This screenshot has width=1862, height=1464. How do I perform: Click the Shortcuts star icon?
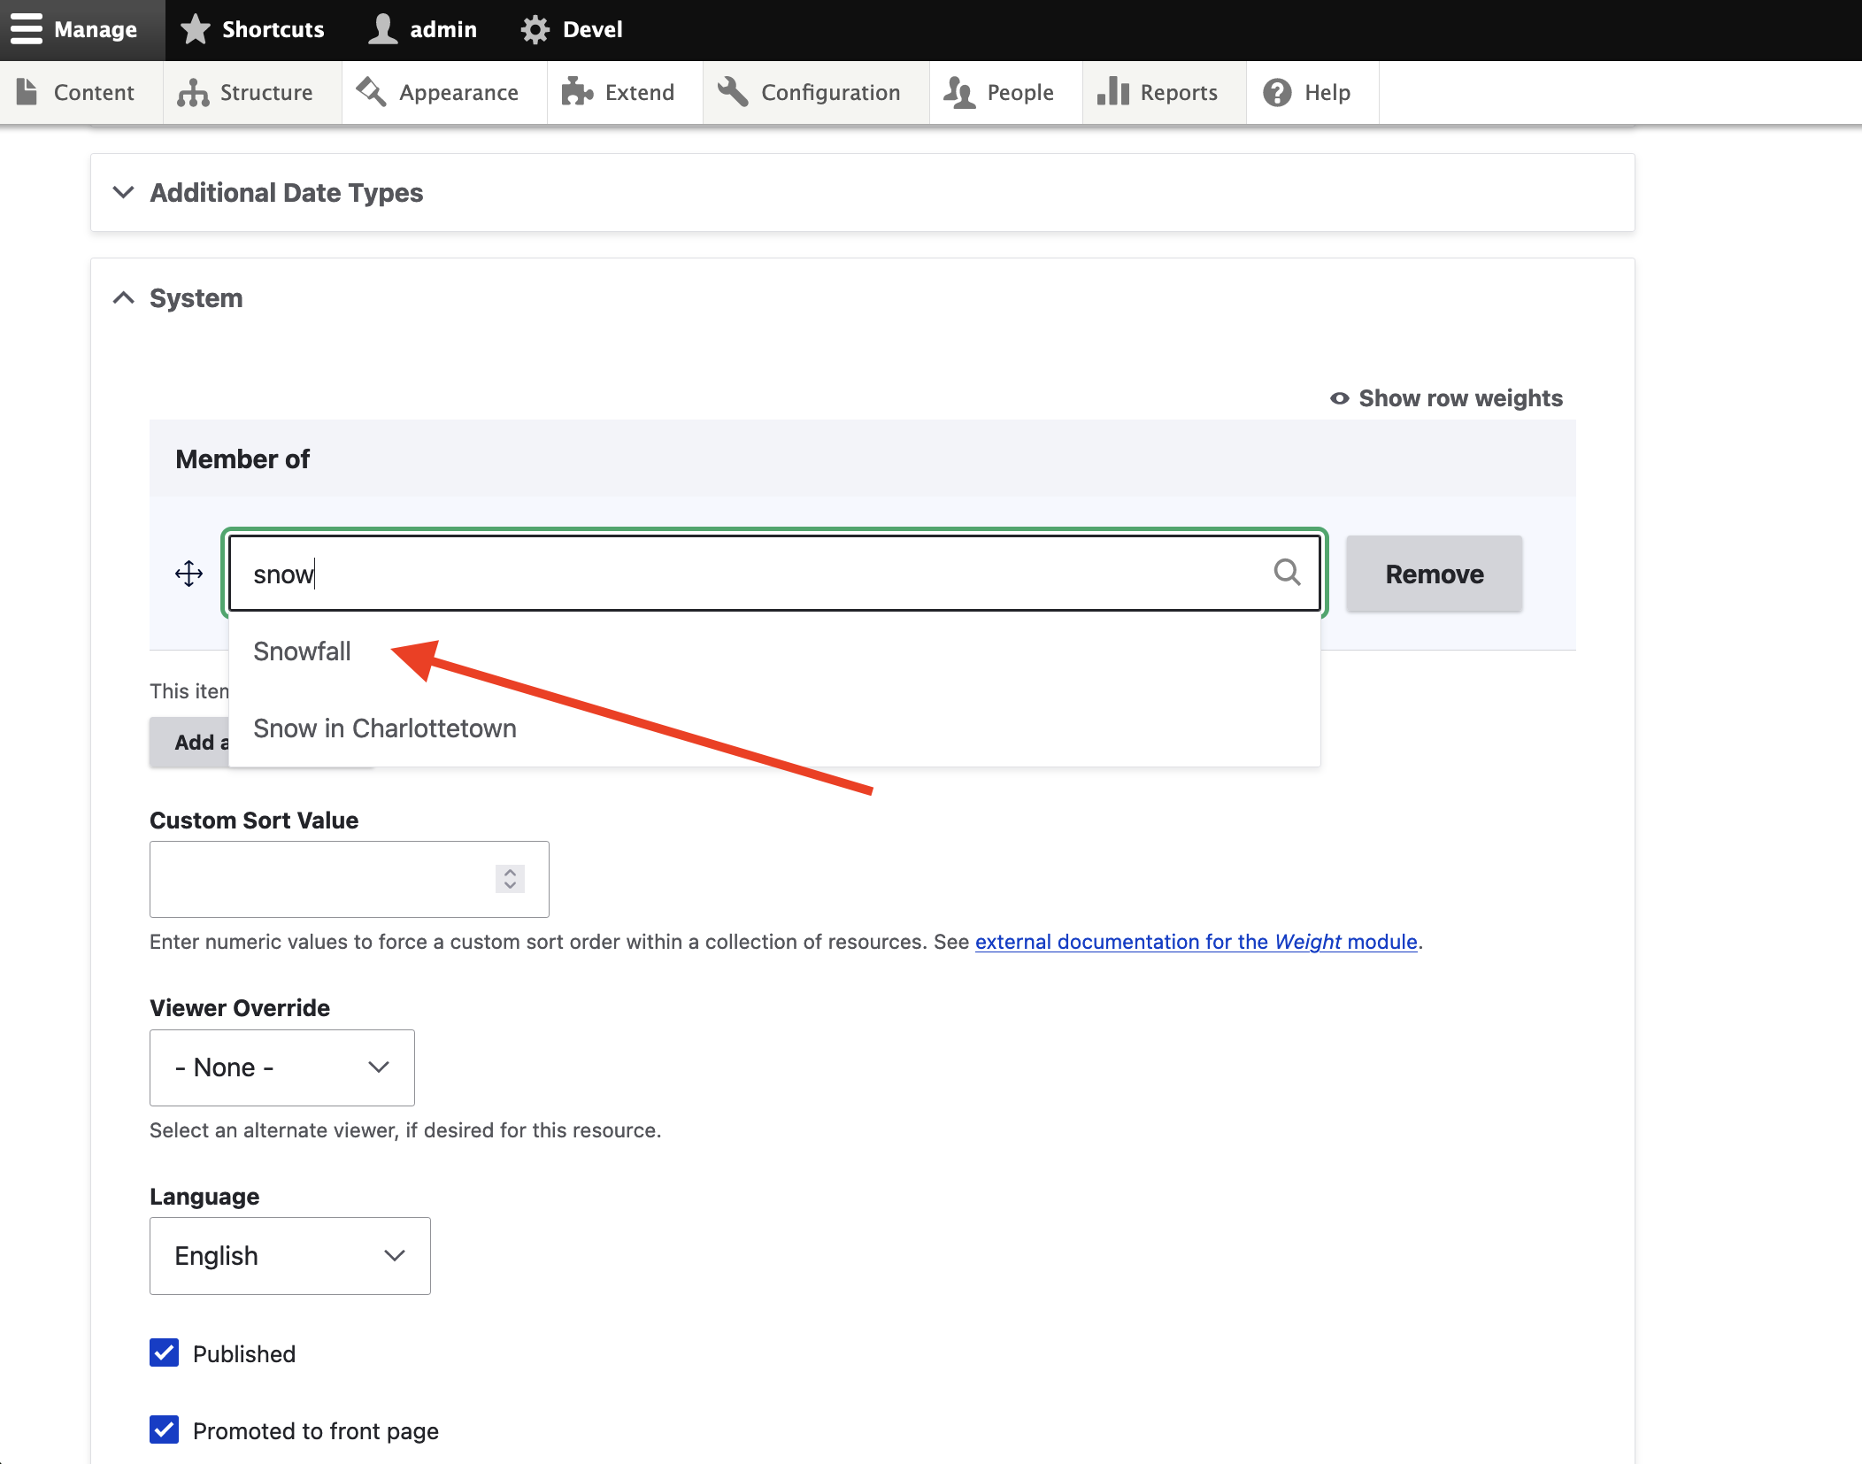pyautogui.click(x=195, y=28)
